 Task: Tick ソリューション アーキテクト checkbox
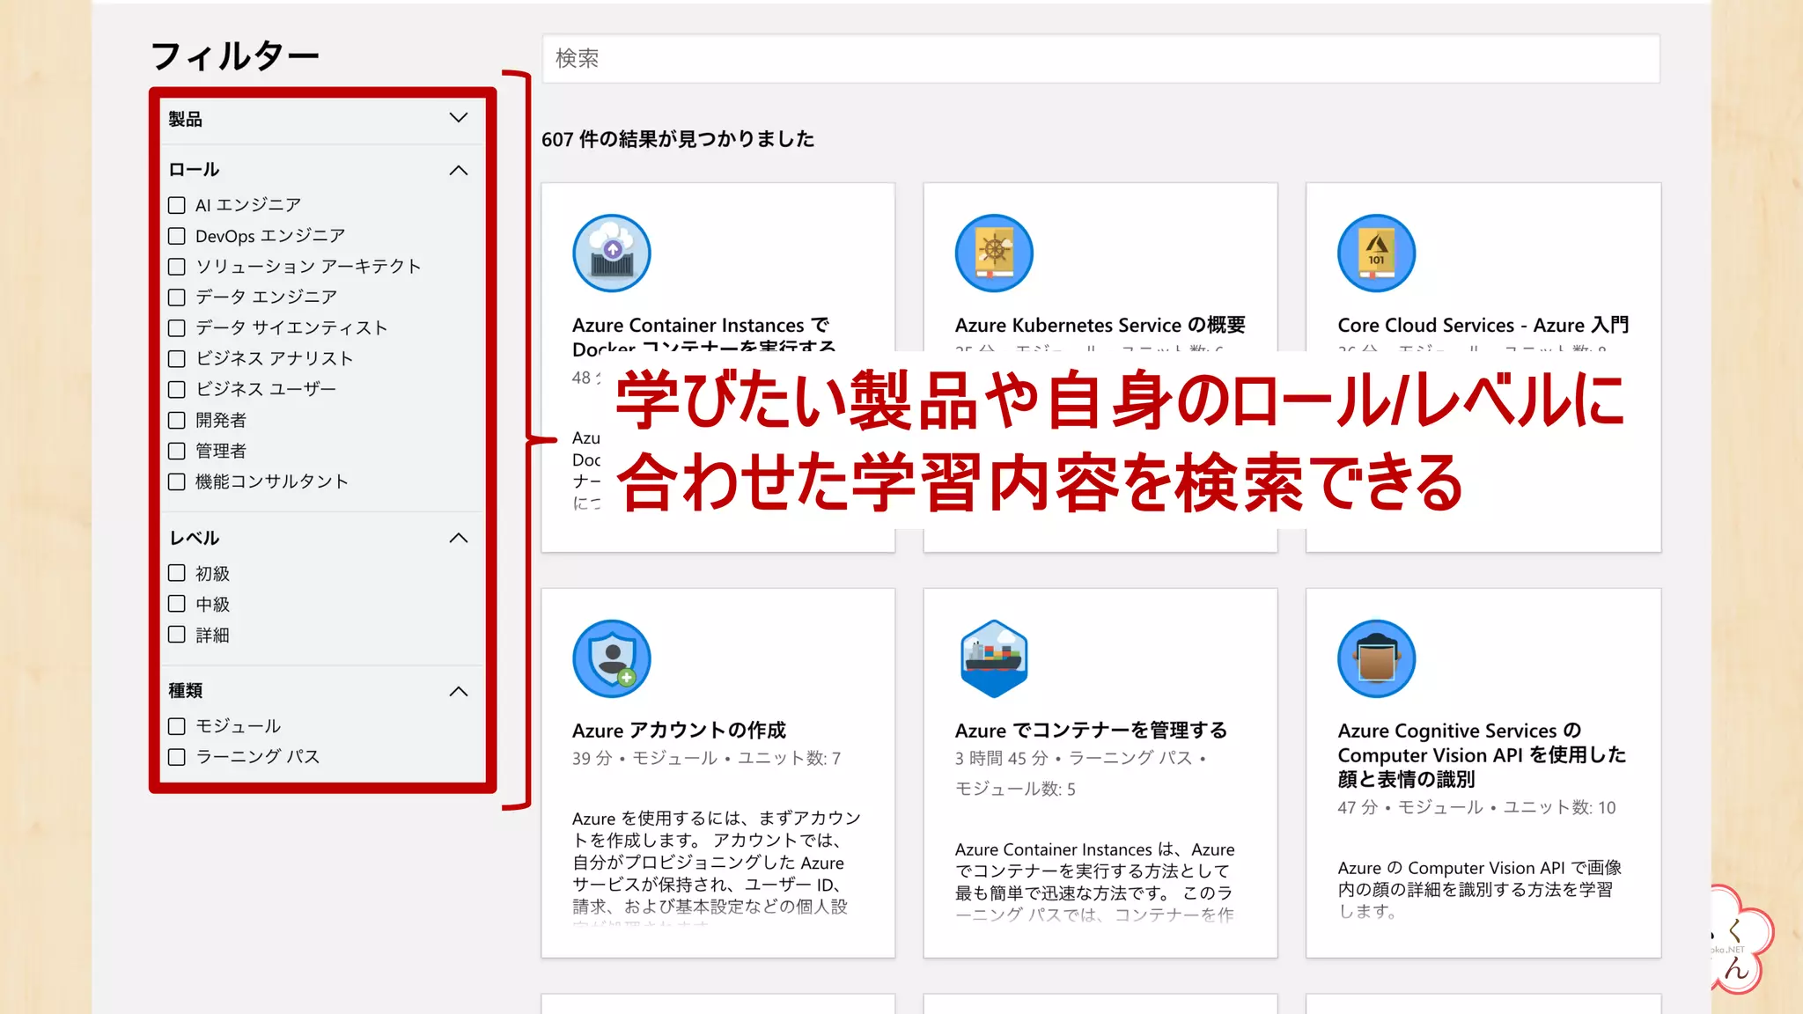tap(177, 267)
